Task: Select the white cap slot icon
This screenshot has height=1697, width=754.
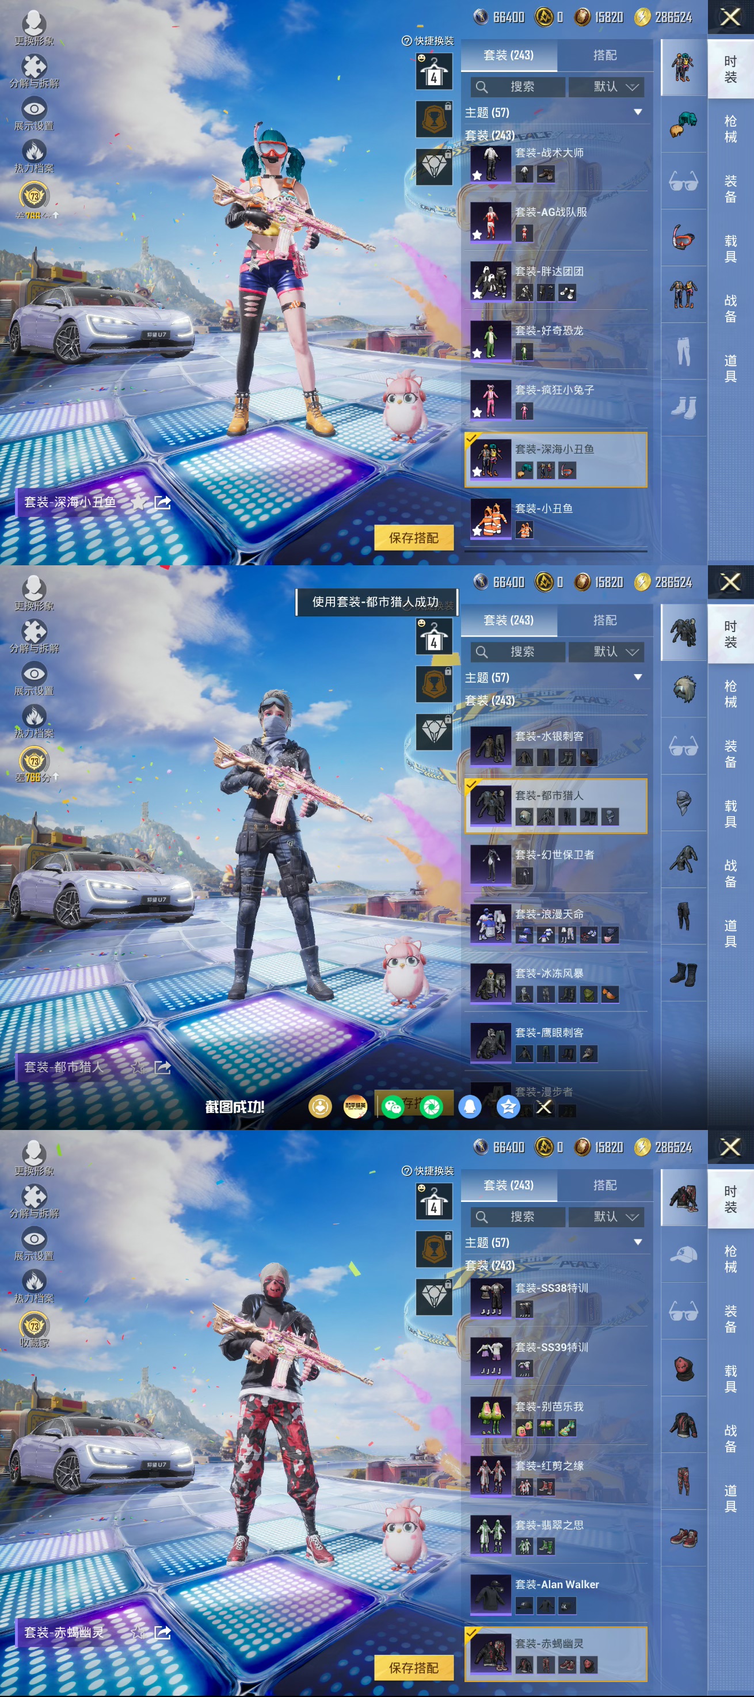Action: point(683,1254)
